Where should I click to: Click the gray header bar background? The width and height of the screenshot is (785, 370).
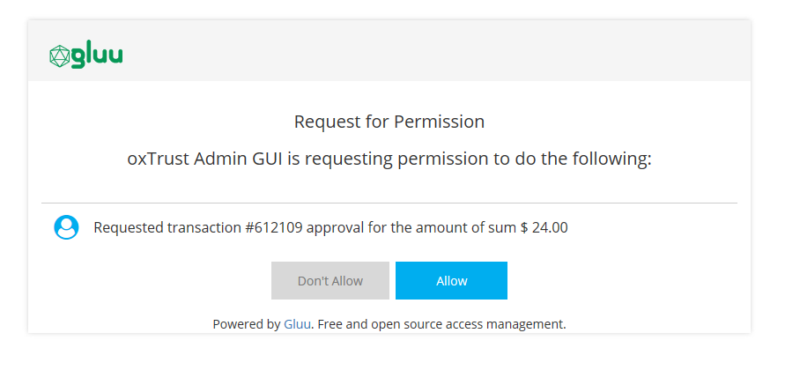coord(441,51)
